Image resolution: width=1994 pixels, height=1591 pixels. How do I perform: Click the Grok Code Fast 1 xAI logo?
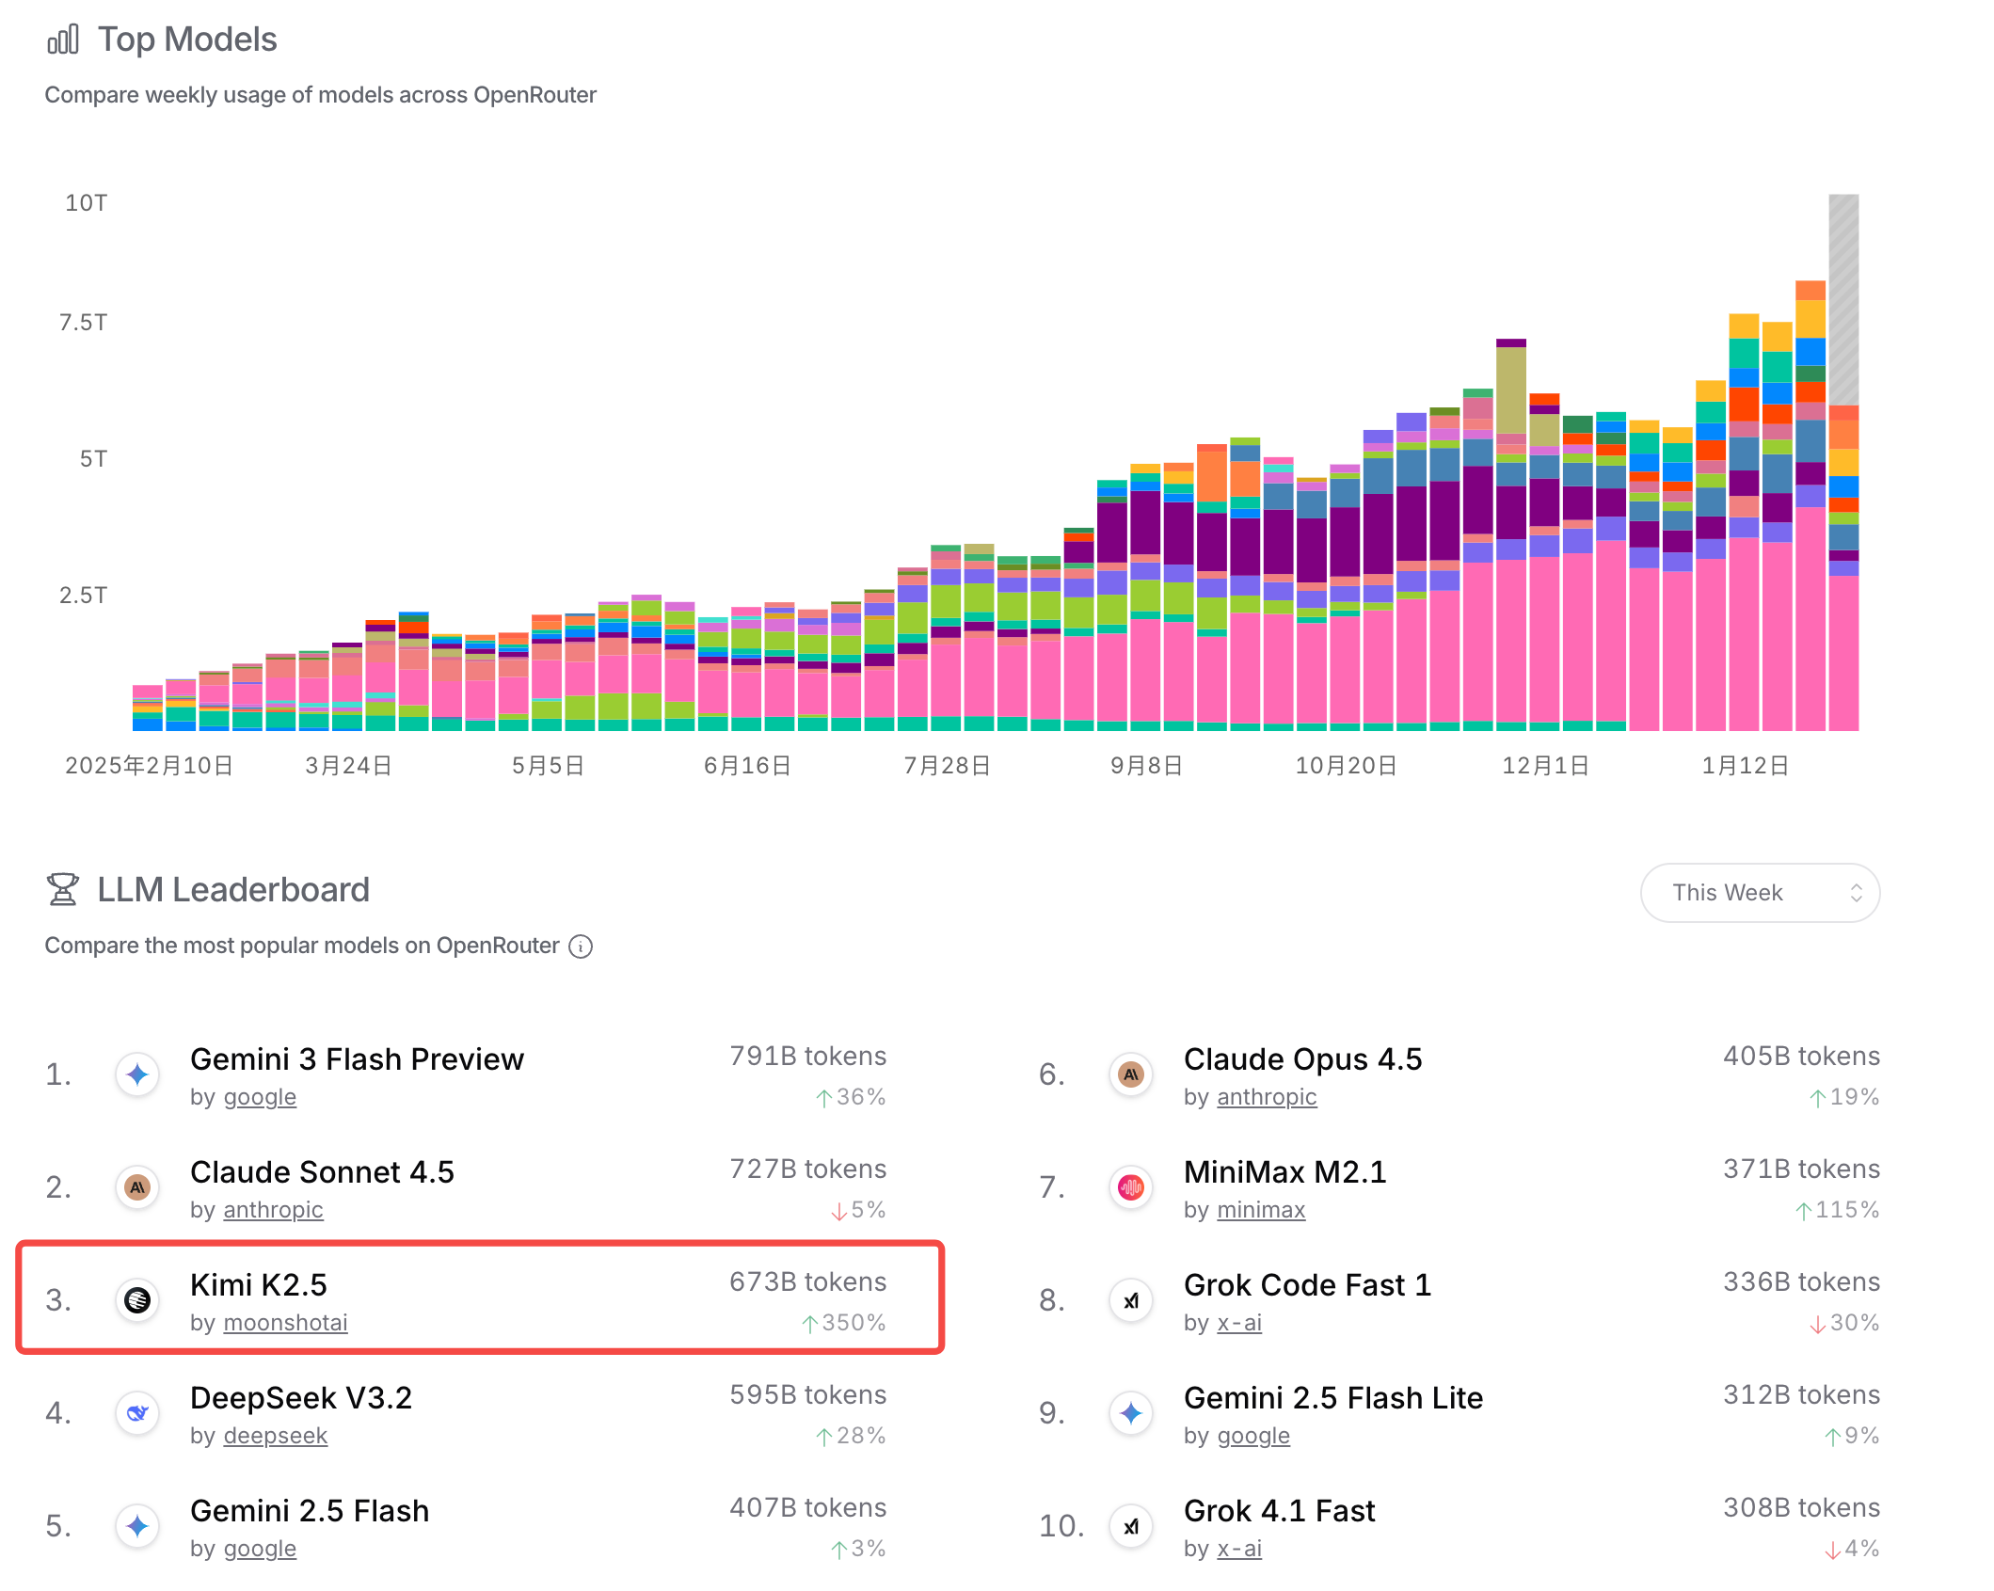1131,1300
